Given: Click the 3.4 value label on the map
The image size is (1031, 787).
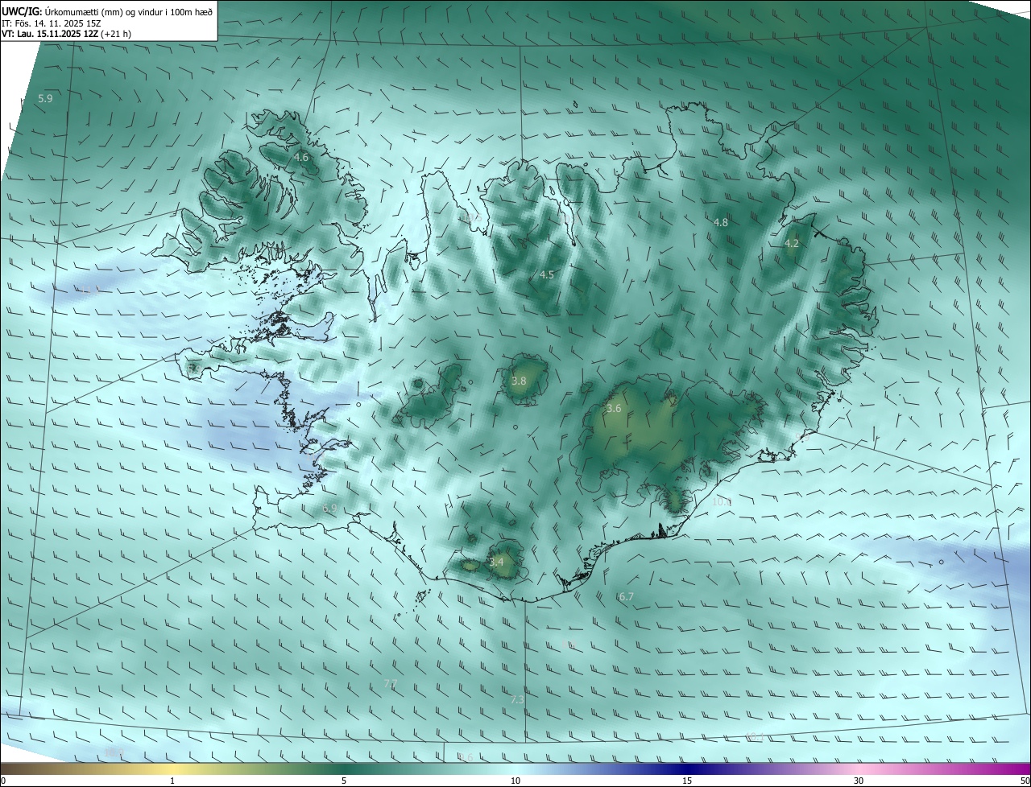Looking at the screenshot, I should tap(496, 562).
